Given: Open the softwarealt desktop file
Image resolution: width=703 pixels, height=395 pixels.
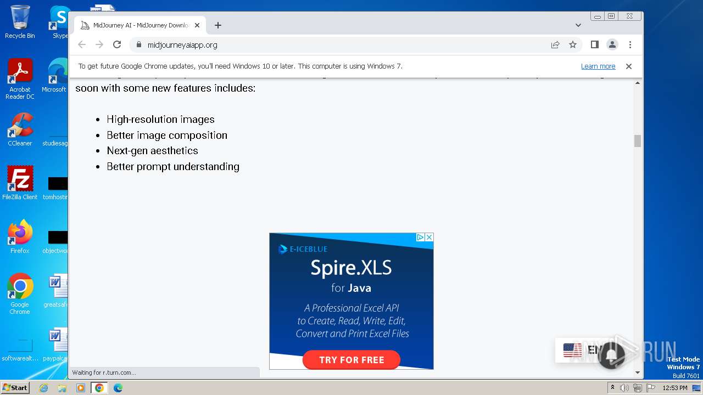Looking at the screenshot, I should 20,349.
